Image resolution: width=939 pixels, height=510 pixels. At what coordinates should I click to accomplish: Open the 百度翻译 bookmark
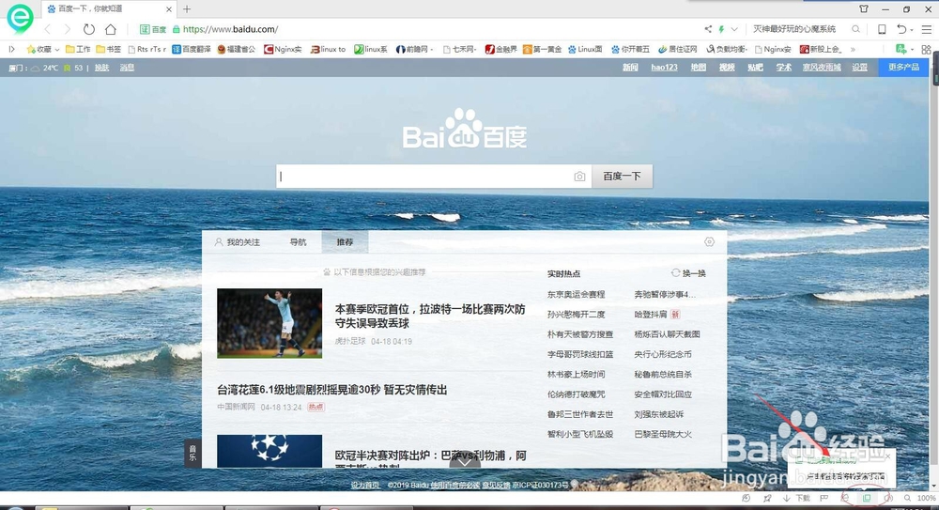tap(192, 49)
